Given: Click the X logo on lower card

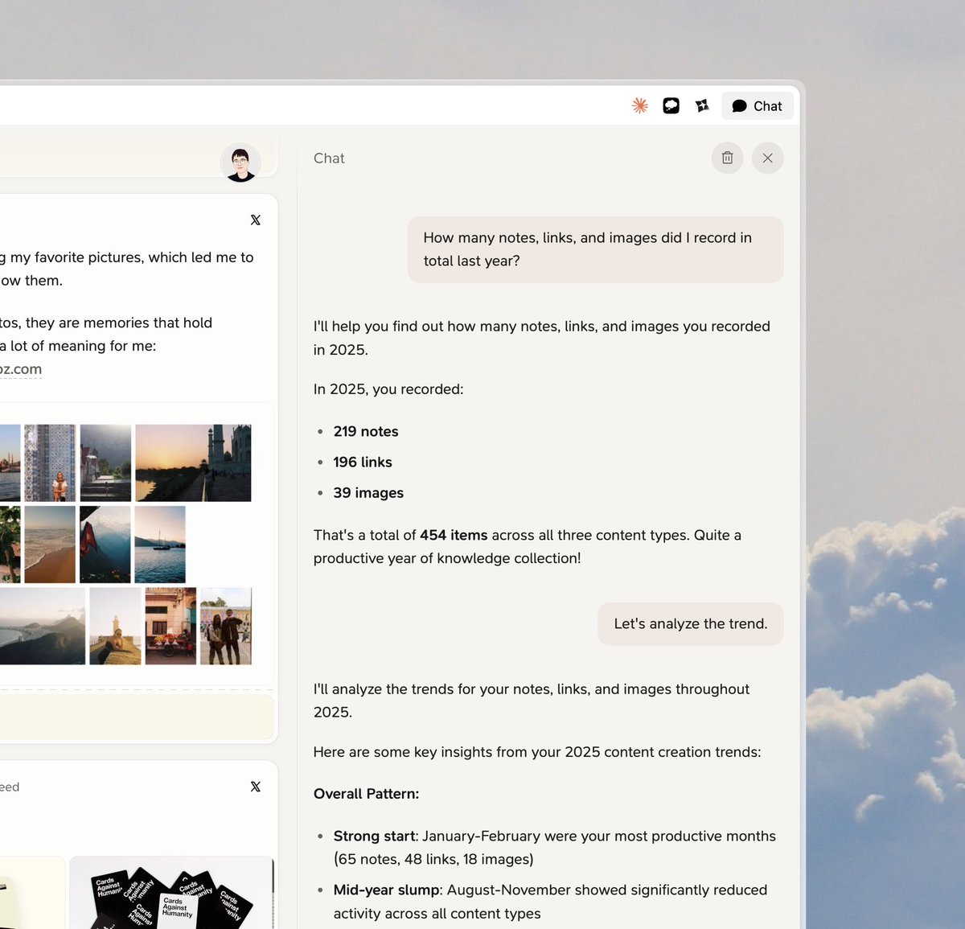Looking at the screenshot, I should 256,787.
